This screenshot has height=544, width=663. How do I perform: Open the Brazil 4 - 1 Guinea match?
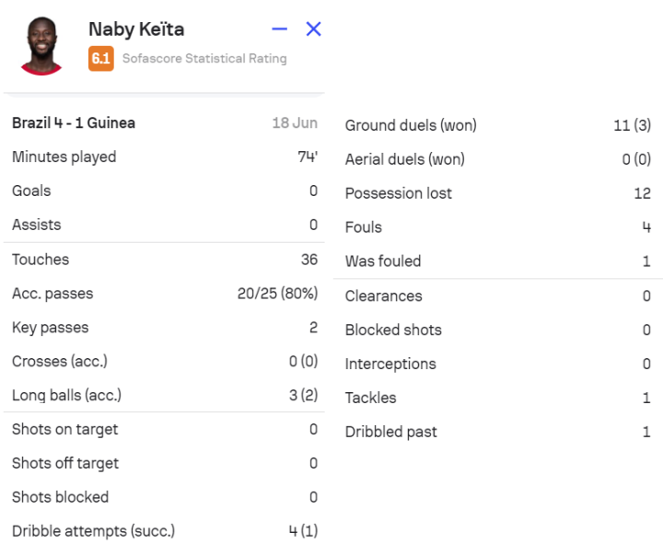click(75, 122)
